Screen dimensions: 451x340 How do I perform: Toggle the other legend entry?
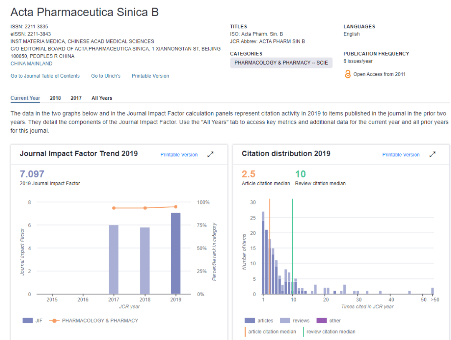322,321
